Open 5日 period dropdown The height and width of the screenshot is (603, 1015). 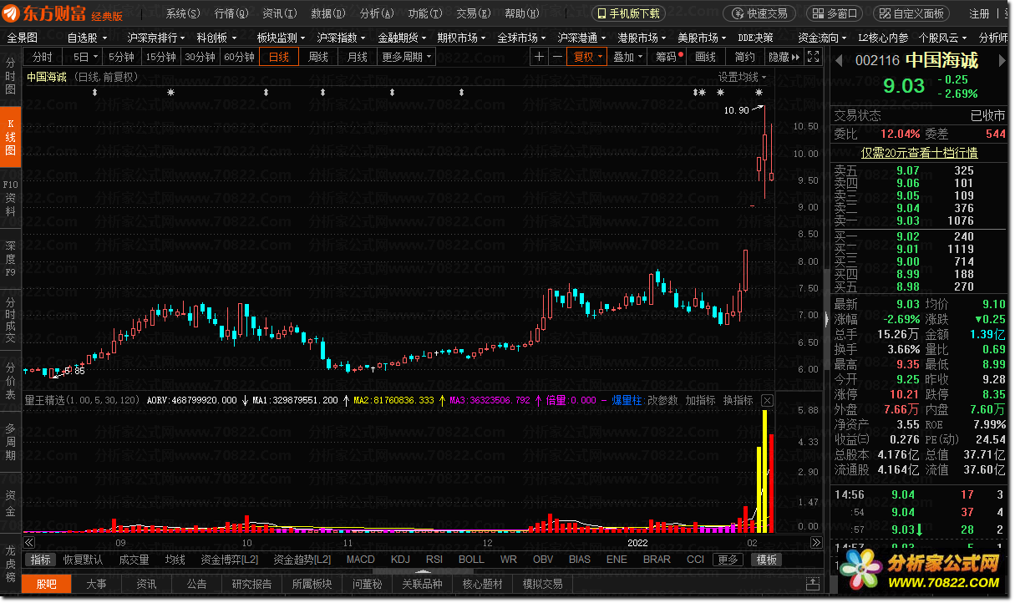(83, 57)
